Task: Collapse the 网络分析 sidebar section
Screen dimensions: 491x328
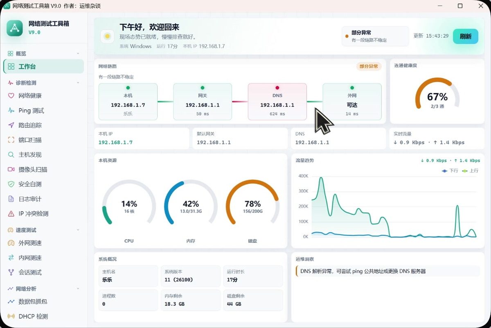Action: pos(78,289)
